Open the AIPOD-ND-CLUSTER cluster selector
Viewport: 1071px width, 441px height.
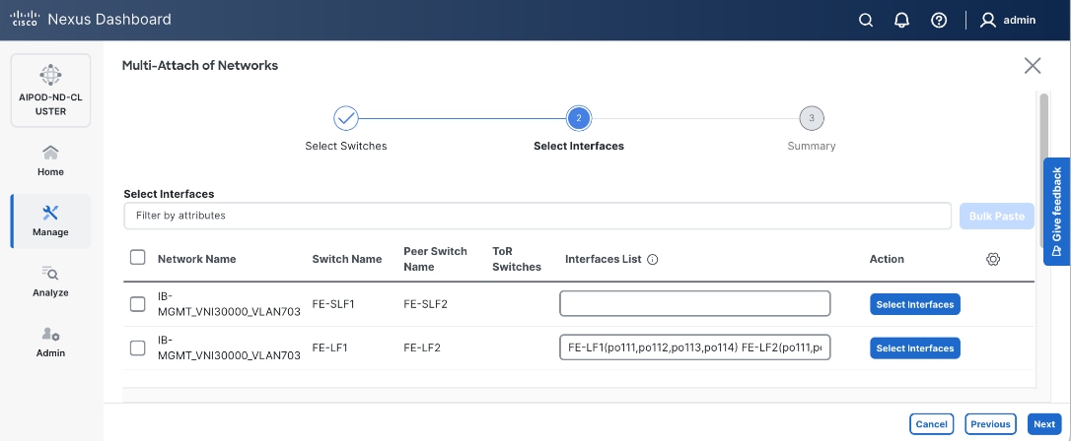coord(50,91)
